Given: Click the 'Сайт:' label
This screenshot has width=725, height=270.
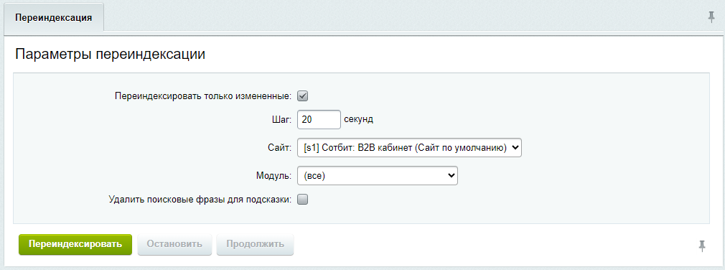Looking at the screenshot, I should [x=280, y=148].
